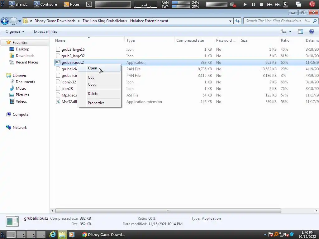Refresh the folder via address bar button

(237, 21)
